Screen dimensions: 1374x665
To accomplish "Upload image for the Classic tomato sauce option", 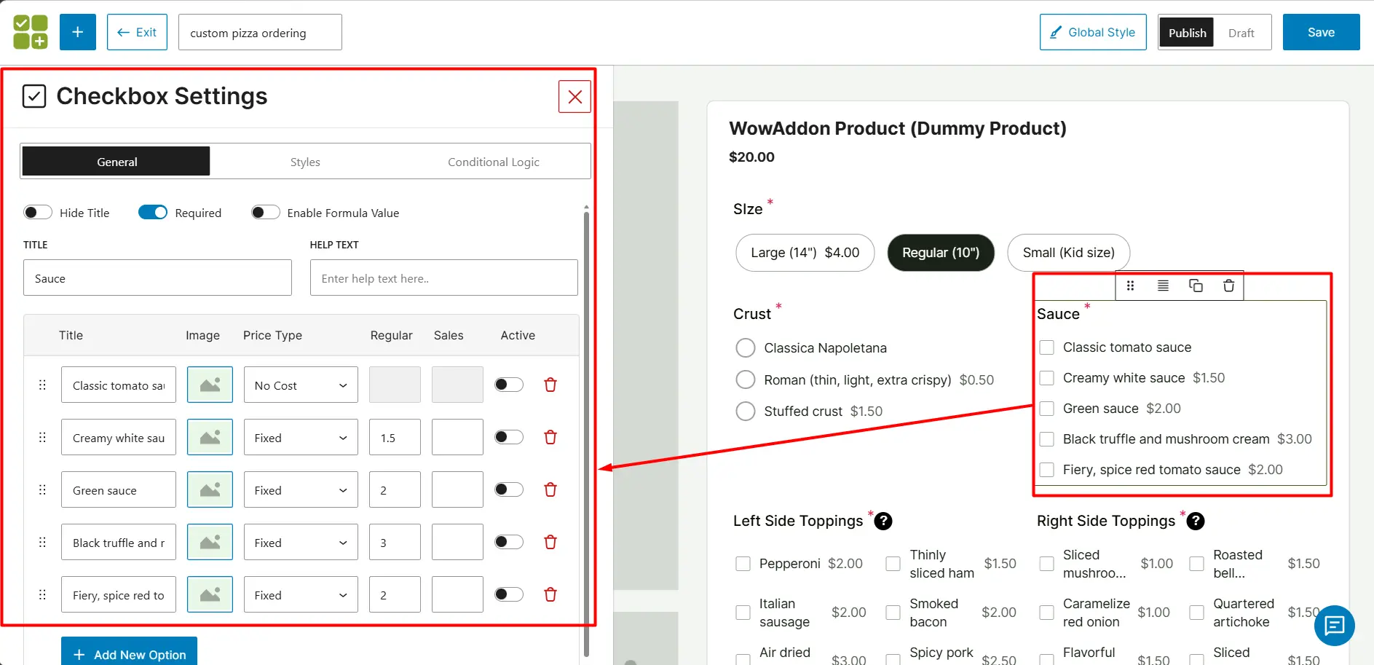I will coord(210,384).
